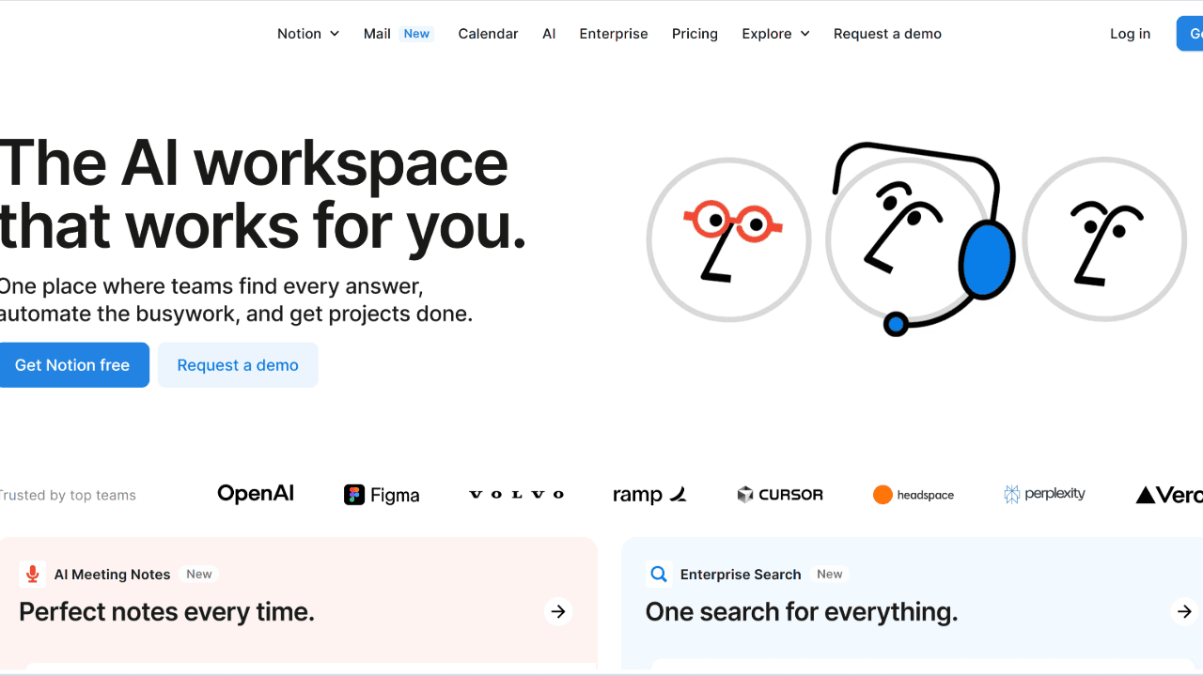Click the 'Perfect notes every time.' heading

click(166, 612)
